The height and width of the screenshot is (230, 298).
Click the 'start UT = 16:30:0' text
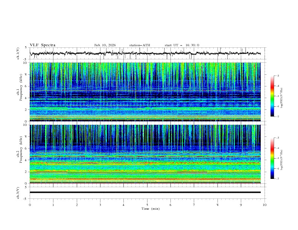[182, 45]
